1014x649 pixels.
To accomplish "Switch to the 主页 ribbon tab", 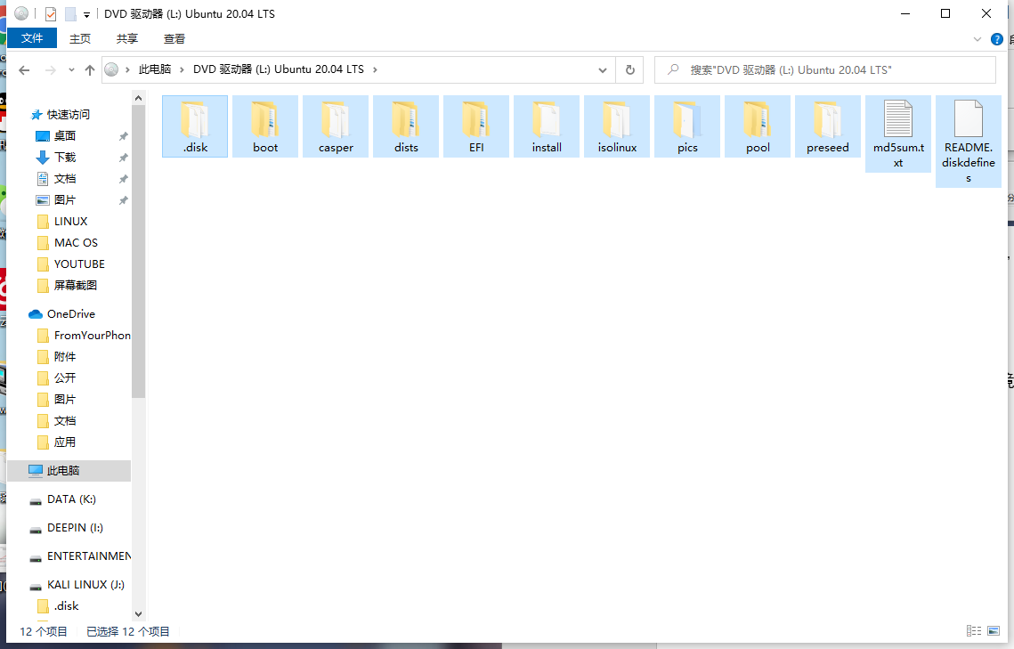I will 80,39.
